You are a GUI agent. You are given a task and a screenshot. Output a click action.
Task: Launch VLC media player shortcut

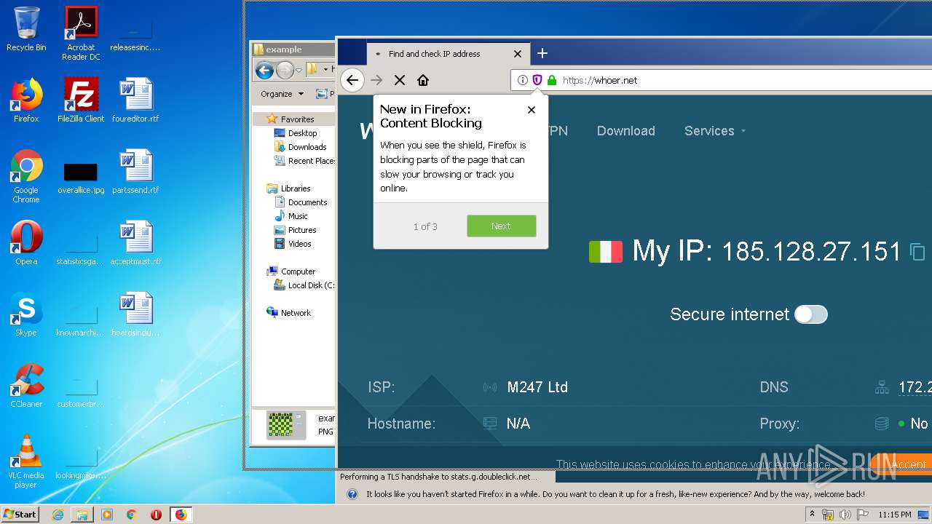coord(26,461)
